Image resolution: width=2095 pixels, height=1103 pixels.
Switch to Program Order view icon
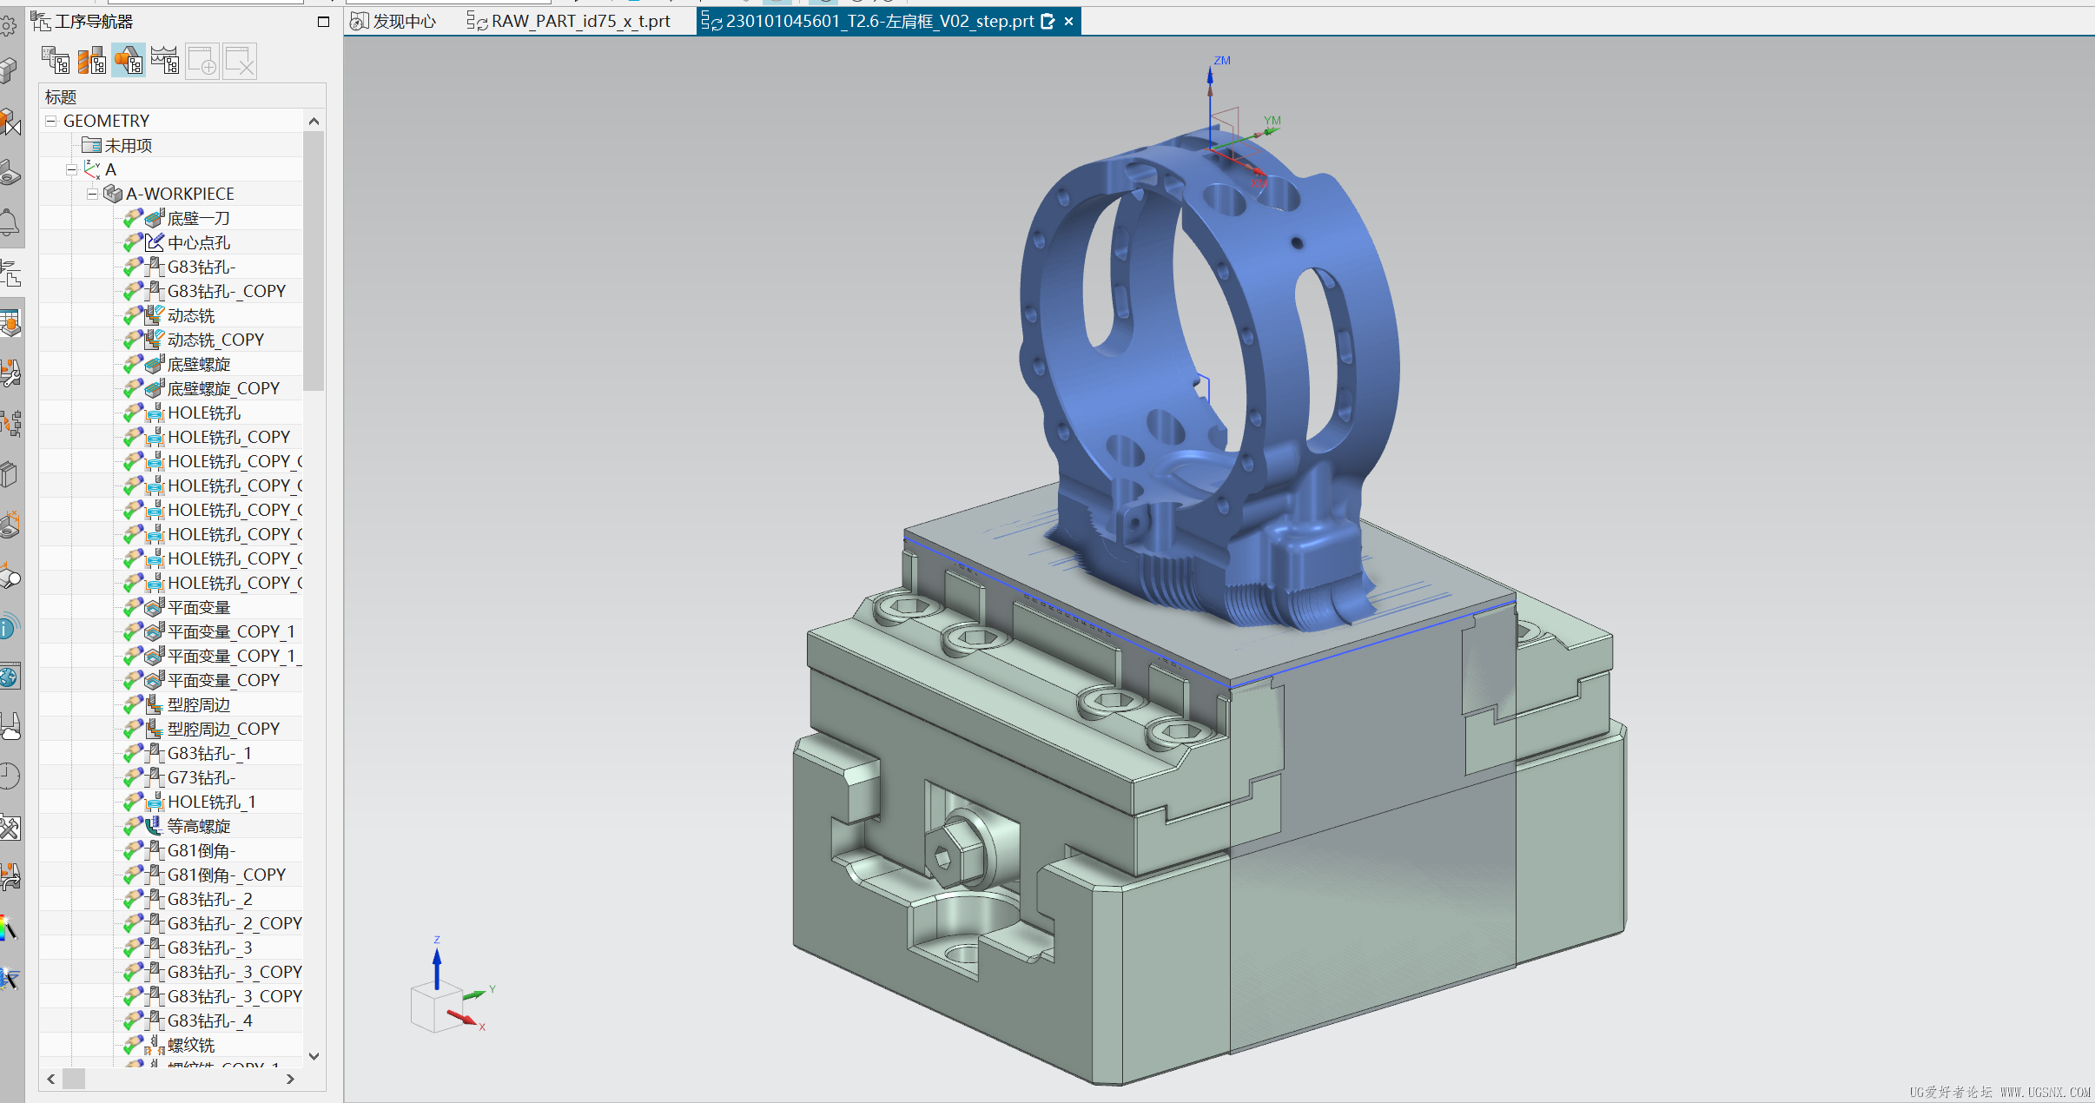point(56,61)
